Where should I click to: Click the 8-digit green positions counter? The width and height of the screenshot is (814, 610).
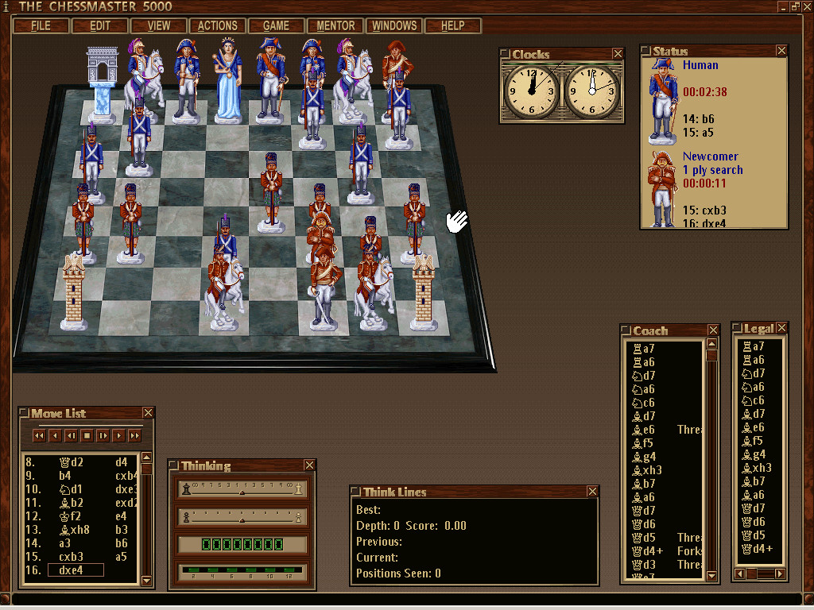242,545
